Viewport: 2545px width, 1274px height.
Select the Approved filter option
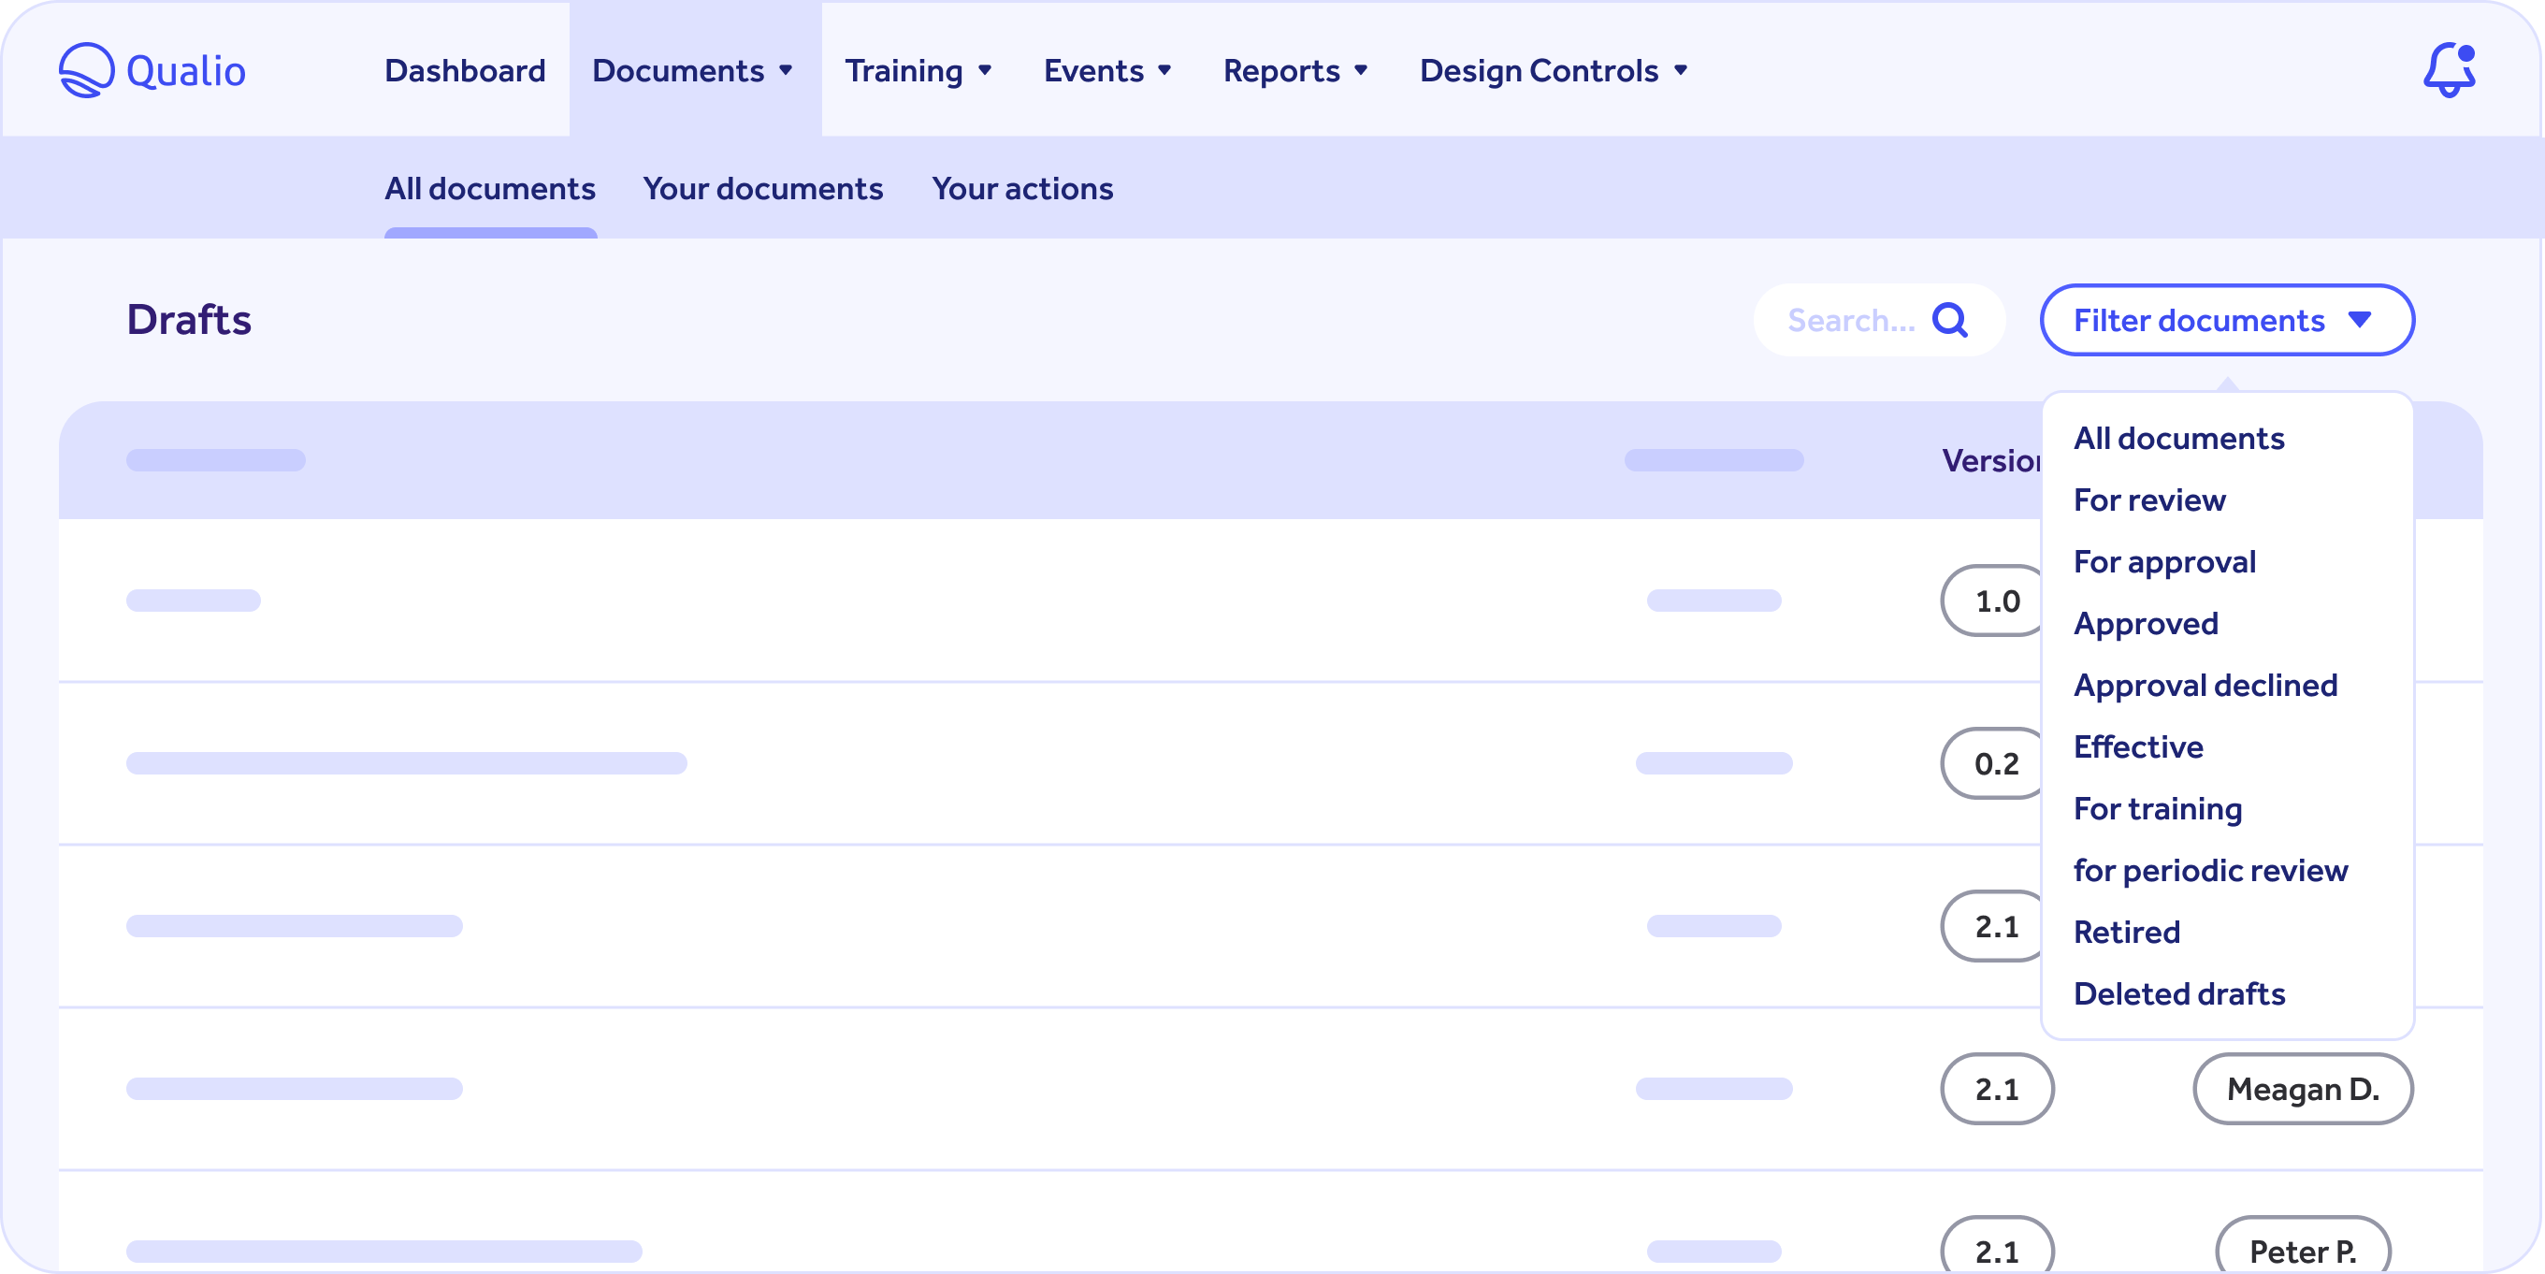[2146, 623]
